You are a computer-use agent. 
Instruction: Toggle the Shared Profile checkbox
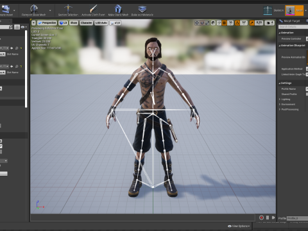(x=307, y=94)
